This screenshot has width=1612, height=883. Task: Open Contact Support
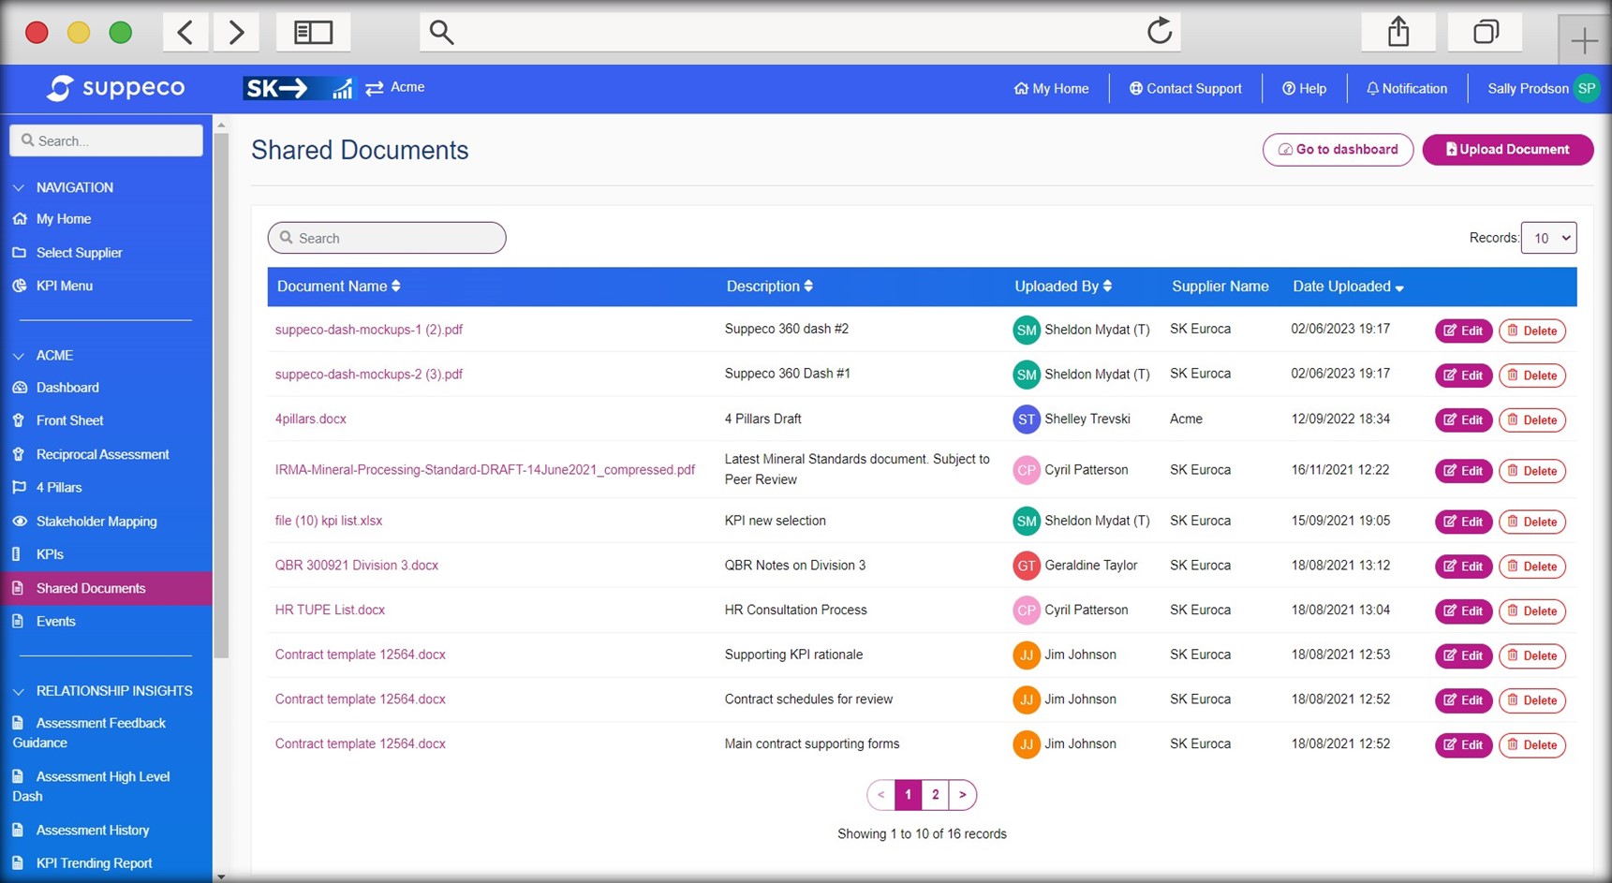pyautogui.click(x=1185, y=89)
